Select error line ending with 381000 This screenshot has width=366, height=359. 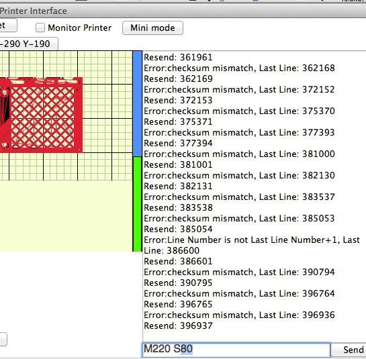tap(239, 154)
